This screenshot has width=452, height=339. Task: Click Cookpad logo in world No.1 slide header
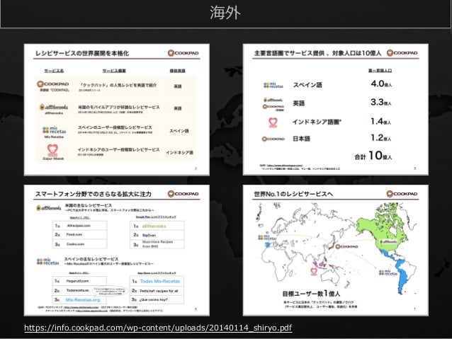[x=402, y=194]
